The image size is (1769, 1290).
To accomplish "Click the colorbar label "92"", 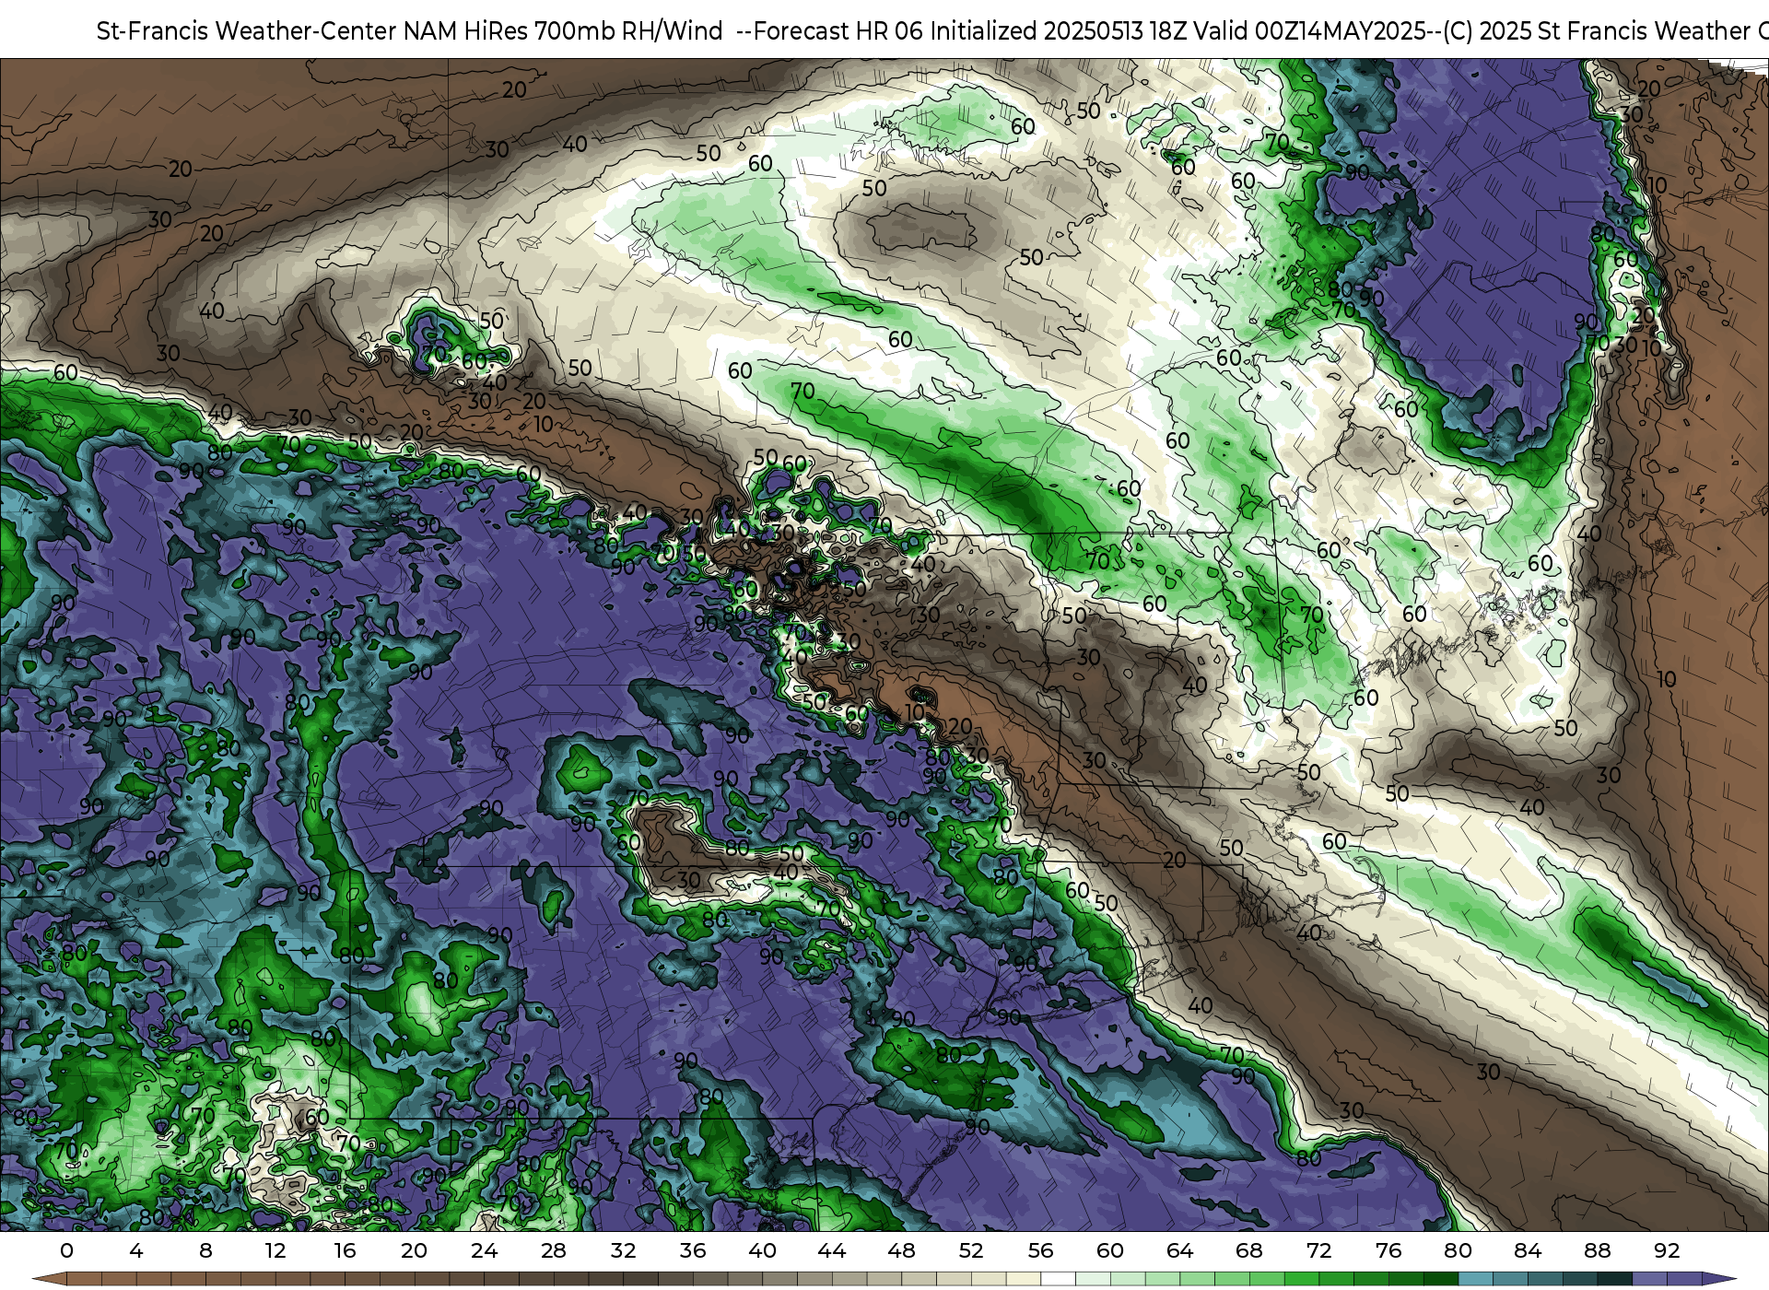I will 1667,1250.
